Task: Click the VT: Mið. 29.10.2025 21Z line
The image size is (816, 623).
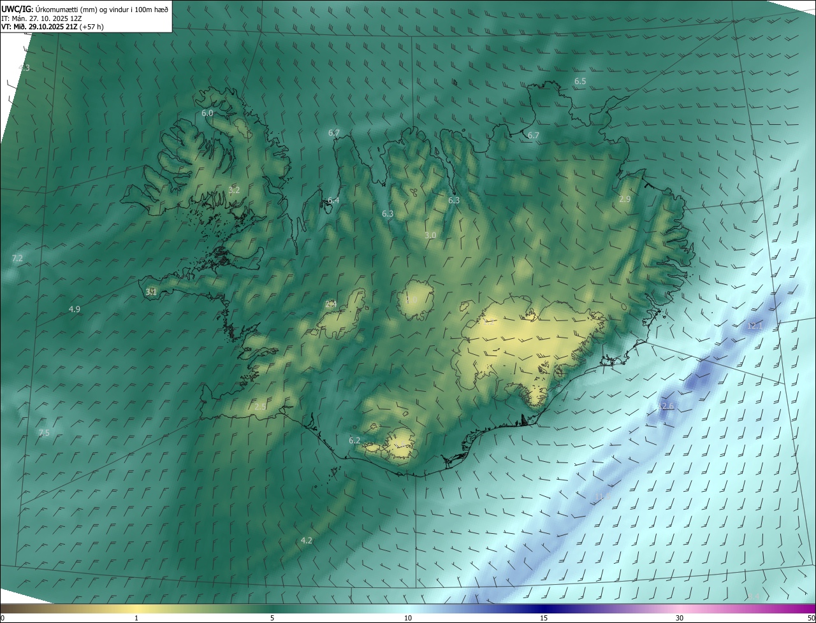Action: pos(52,27)
